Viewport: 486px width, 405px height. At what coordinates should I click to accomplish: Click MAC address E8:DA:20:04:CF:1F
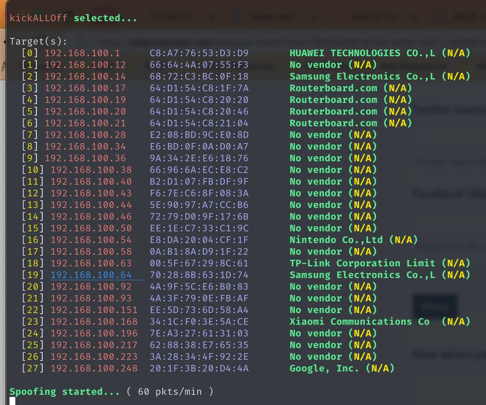[199, 240]
